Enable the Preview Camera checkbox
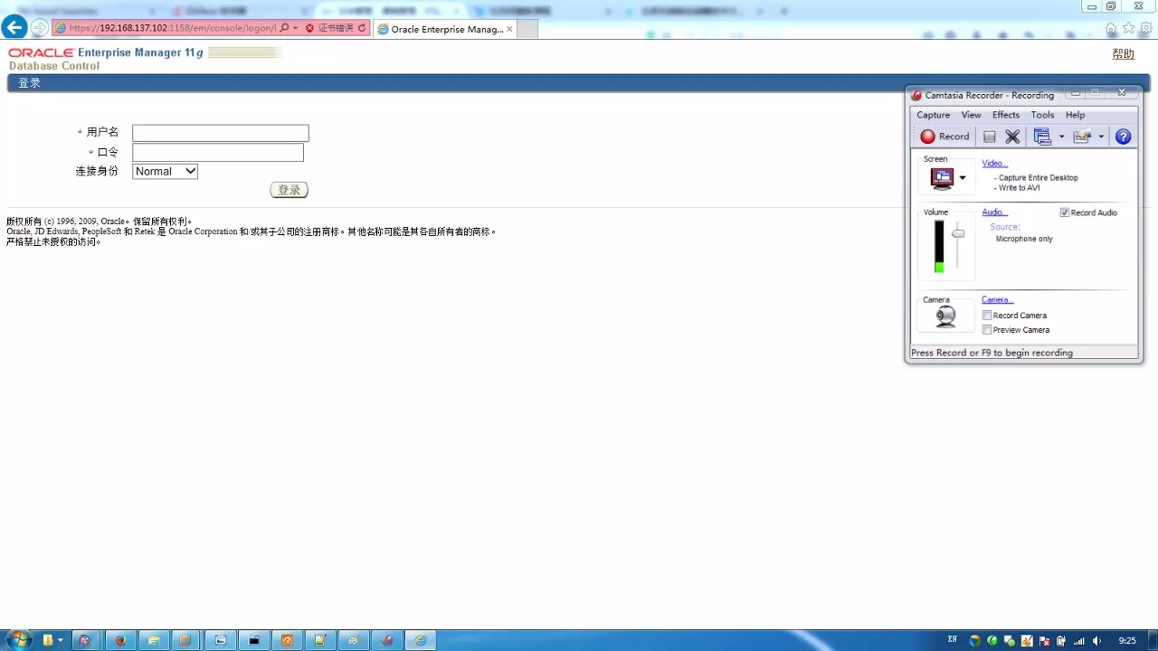1158x651 pixels. (987, 330)
